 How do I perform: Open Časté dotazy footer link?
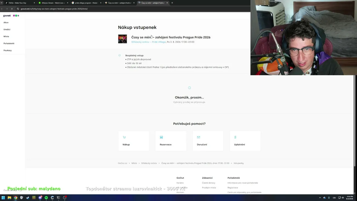209,183
